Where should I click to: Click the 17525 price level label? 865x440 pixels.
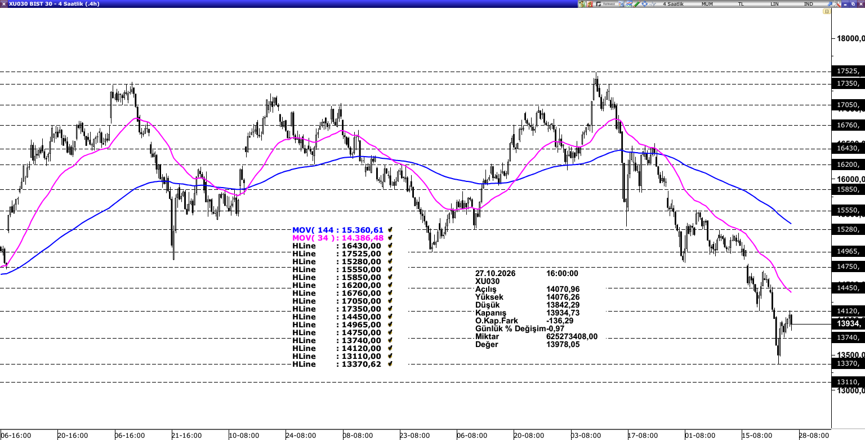click(x=848, y=71)
